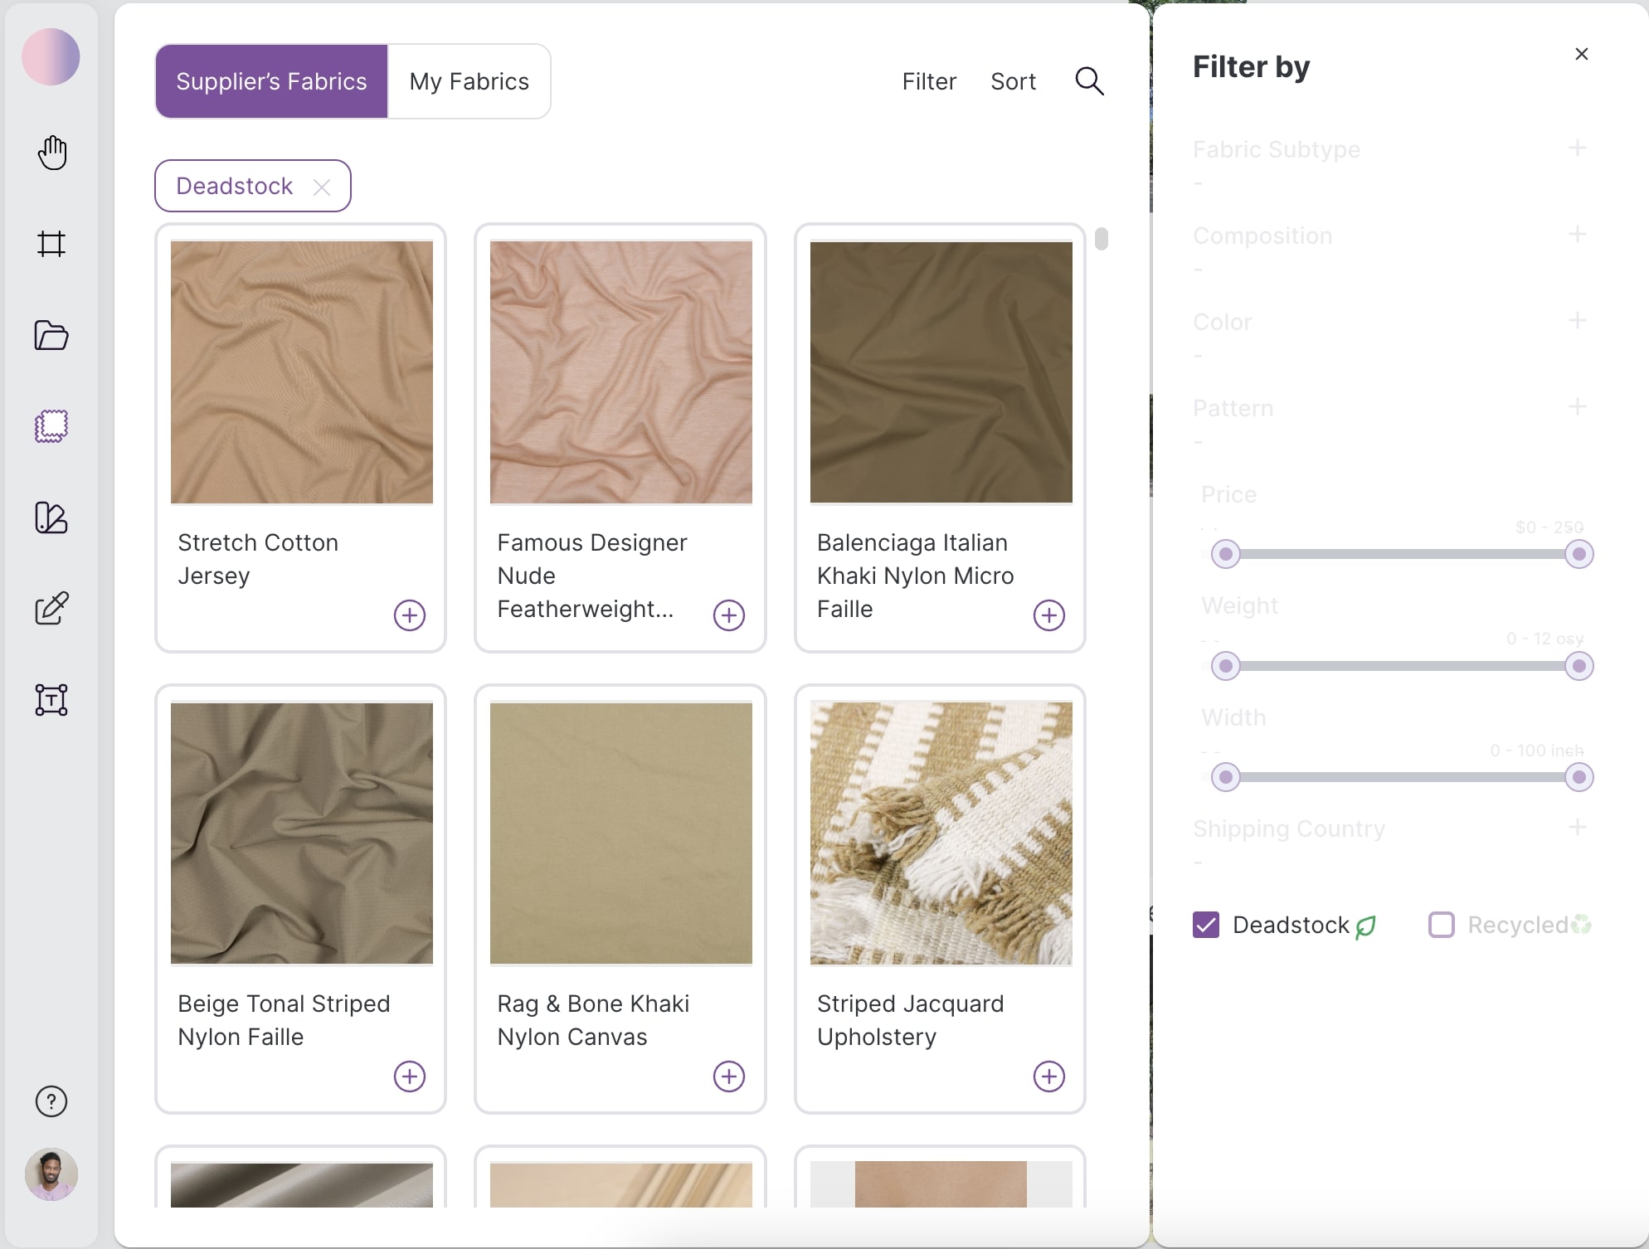Open the Sort menu
The image size is (1649, 1249).
[x=1013, y=80]
